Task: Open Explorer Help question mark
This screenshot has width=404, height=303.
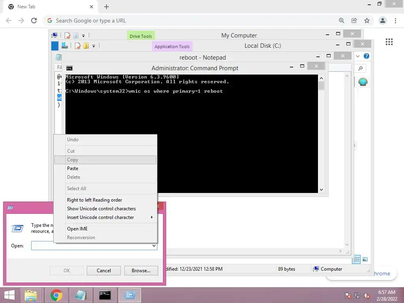Action: [x=366, y=56]
